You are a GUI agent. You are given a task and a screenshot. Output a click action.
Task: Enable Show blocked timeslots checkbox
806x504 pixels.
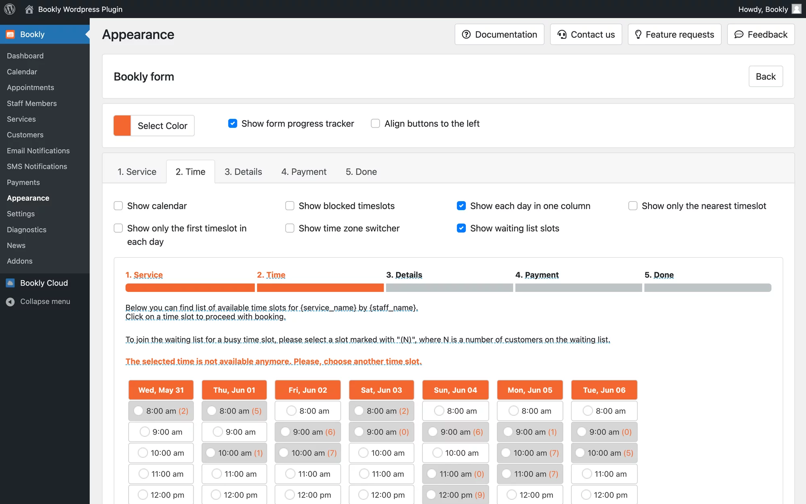pos(290,206)
